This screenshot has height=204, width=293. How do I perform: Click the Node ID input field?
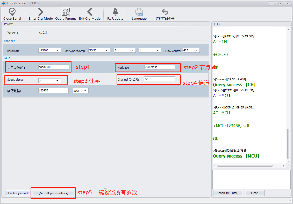tap(160, 67)
